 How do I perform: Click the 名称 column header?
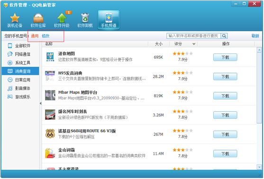pyautogui.click(x=49, y=44)
